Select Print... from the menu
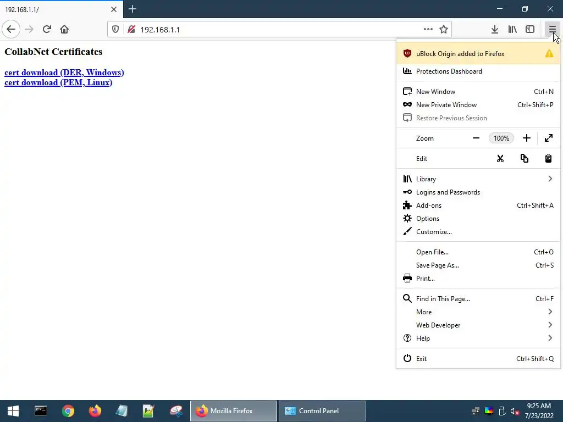563x422 pixels. (478, 279)
